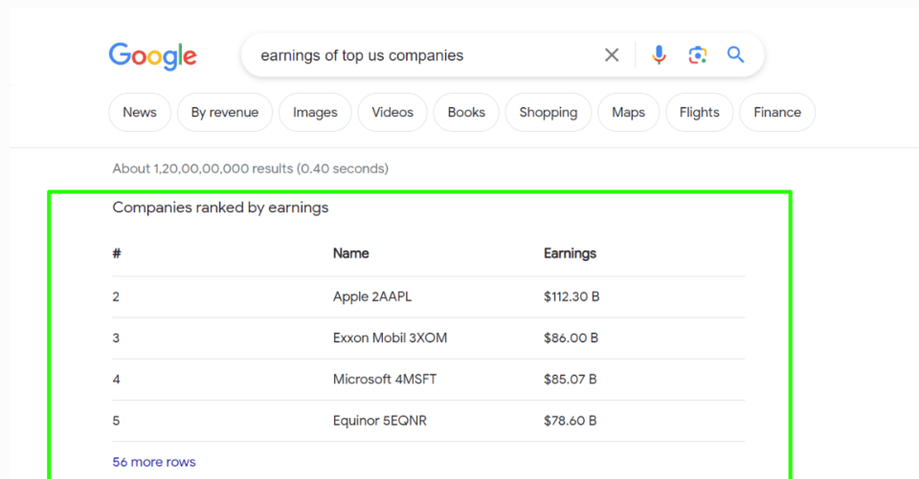Open the Shopping results tab
919x479 pixels.
(x=548, y=113)
